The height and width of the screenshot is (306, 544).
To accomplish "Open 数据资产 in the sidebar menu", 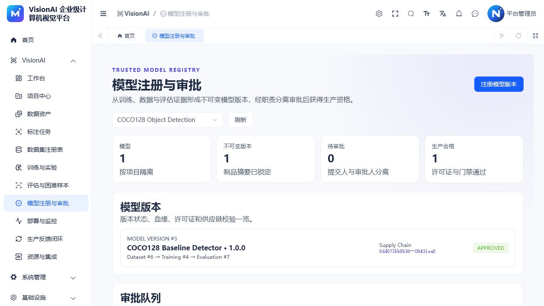I will tap(46, 114).
